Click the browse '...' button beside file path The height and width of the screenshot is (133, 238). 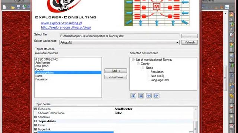(189, 36)
